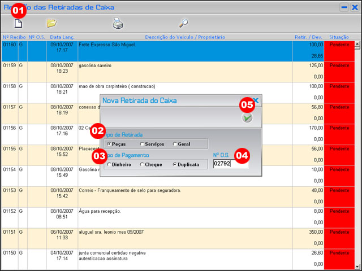
Task: Select the Geral radio option
Action: (175, 144)
